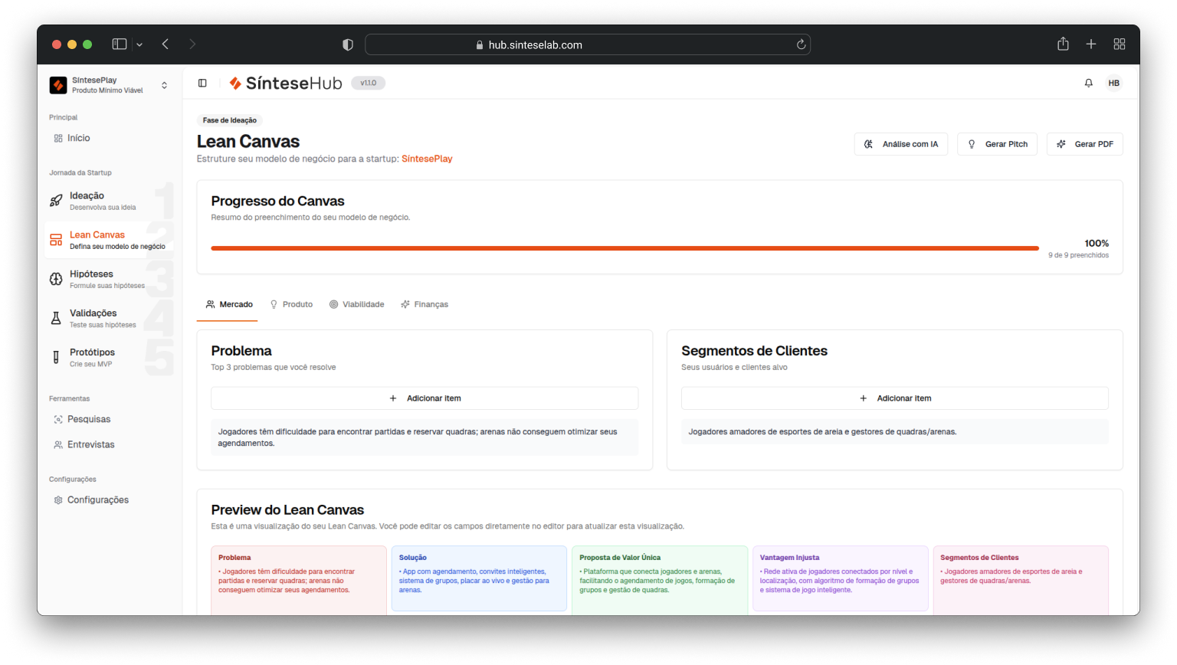Screen dimensions: 1177x665
Task: Toggle Safari sidebar button
Action: click(x=120, y=44)
